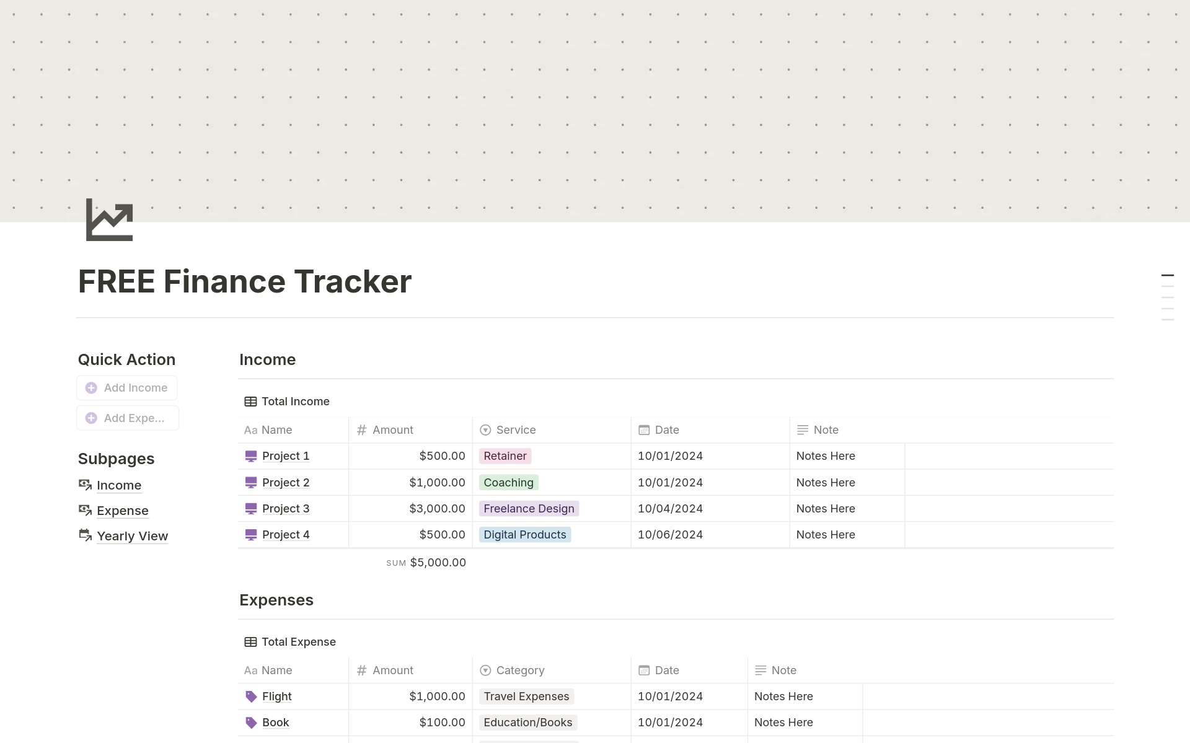Select the green Coaching tag
Image resolution: width=1190 pixels, height=743 pixels.
(x=508, y=482)
